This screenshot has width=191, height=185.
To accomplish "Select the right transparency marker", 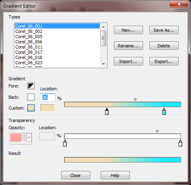I will click(180, 143).
